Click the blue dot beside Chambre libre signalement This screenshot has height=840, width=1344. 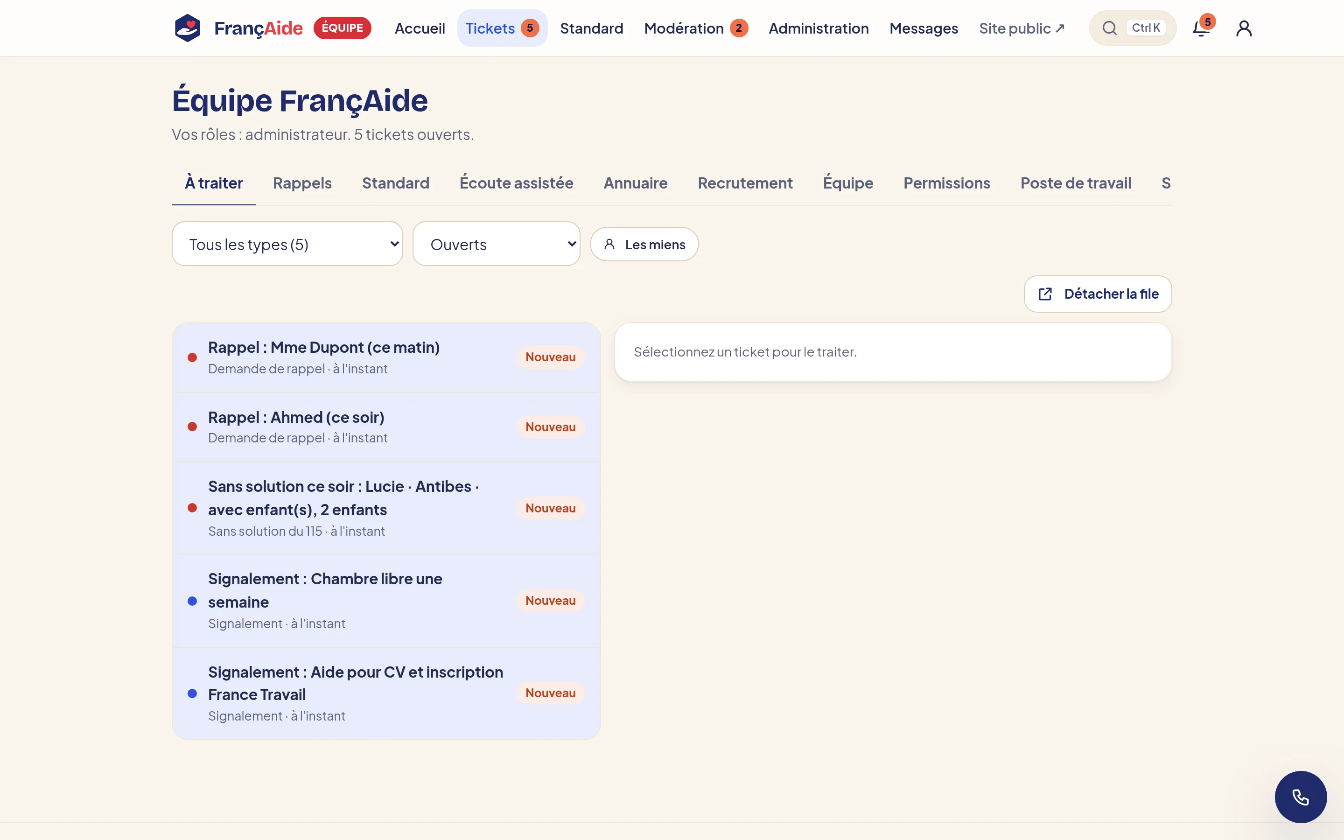click(x=192, y=601)
